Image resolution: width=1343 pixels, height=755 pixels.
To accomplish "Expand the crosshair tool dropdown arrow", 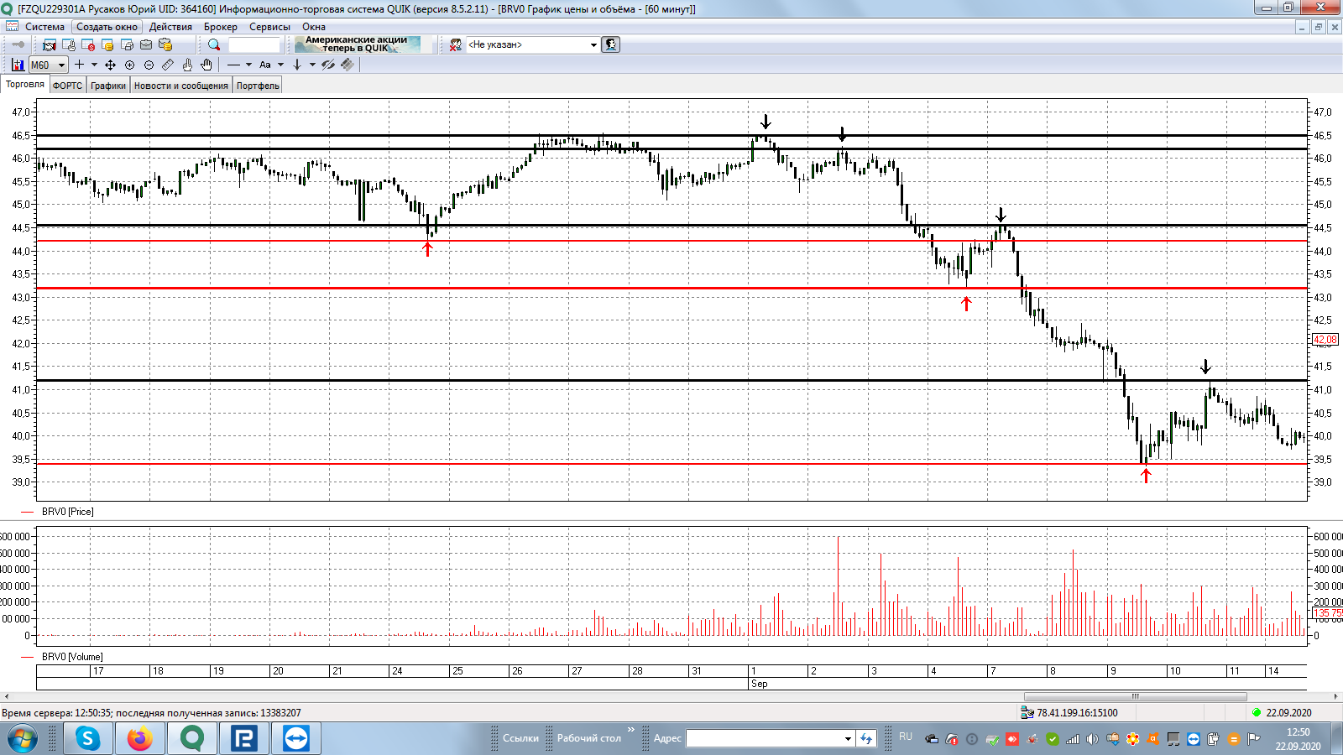I will point(94,65).
